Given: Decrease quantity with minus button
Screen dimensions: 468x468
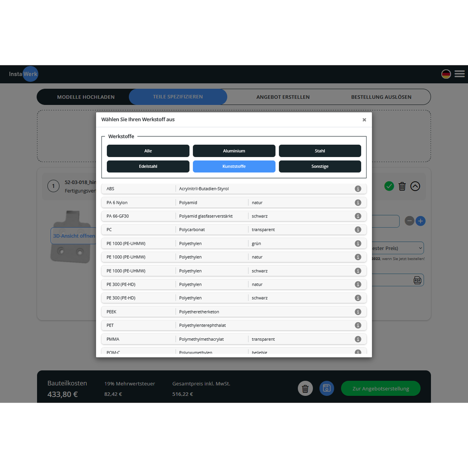Looking at the screenshot, I should [409, 221].
